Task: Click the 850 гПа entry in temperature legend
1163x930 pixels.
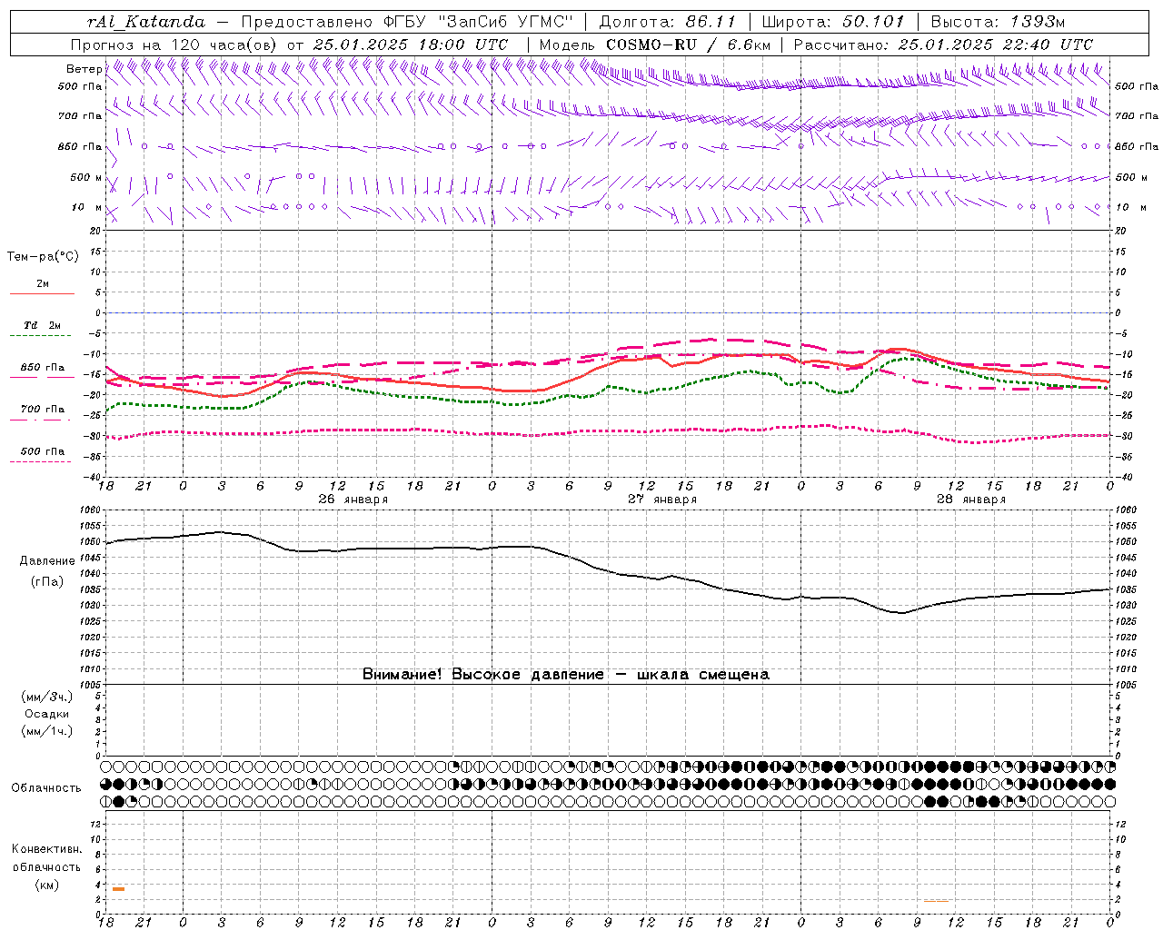Action: (x=42, y=368)
